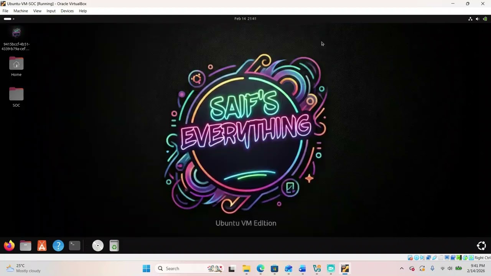491x276 pixels.
Task: Click the Windows Start button
Action: [x=147, y=268]
